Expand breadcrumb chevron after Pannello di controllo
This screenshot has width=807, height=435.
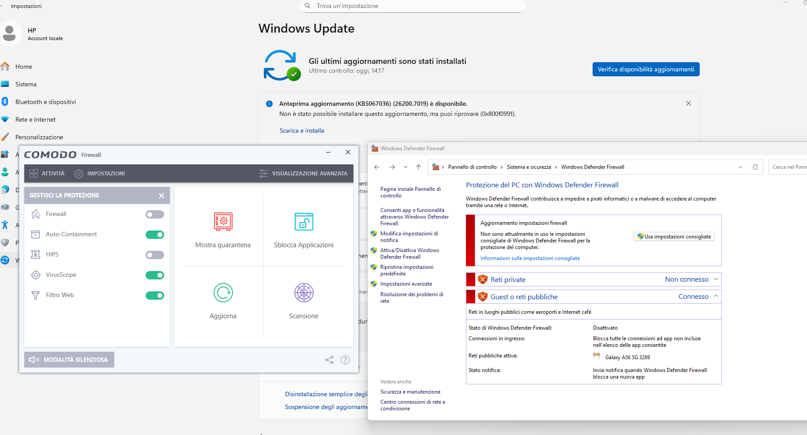point(502,167)
